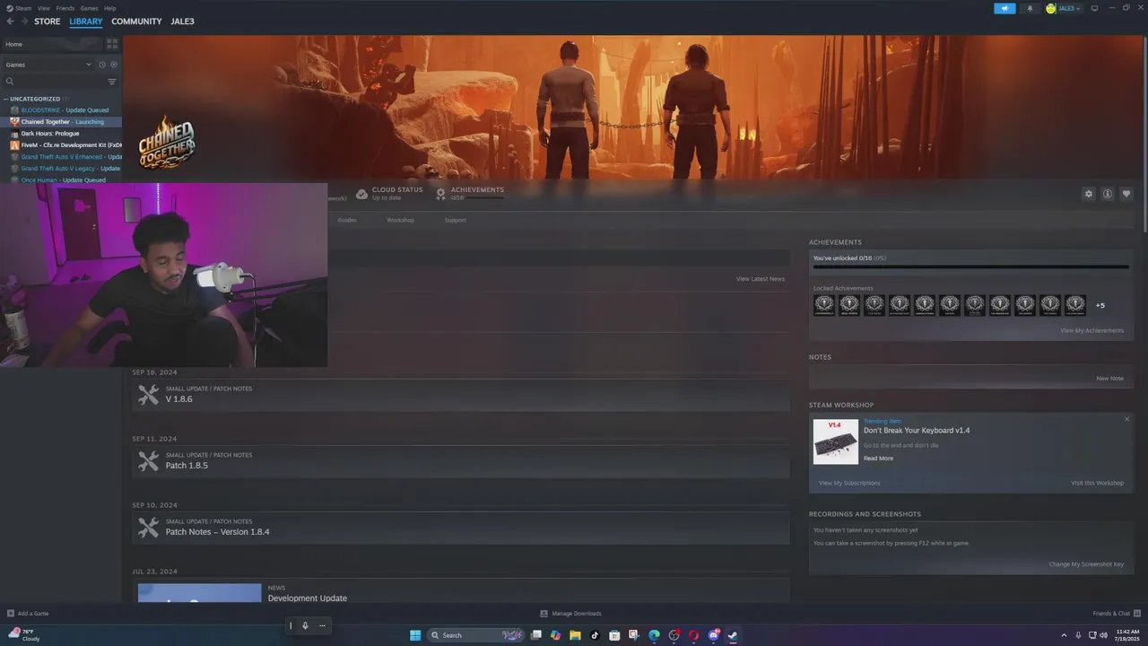Open the JALE3 profile tab

tap(182, 22)
